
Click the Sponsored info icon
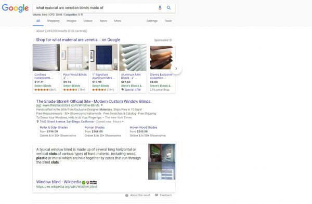(171, 40)
